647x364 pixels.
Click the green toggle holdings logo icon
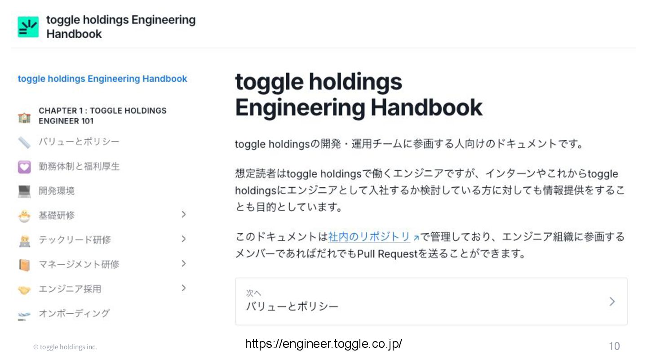pyautogui.click(x=28, y=27)
